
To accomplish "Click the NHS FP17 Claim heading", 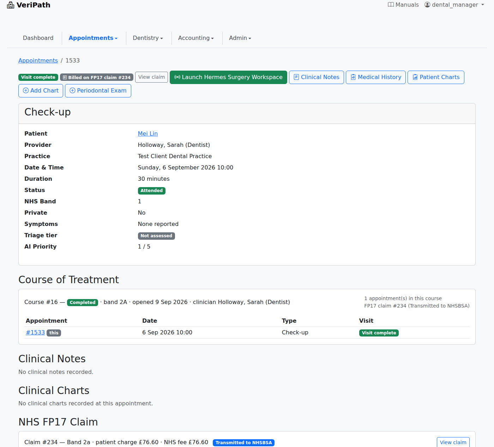I will click(58, 422).
